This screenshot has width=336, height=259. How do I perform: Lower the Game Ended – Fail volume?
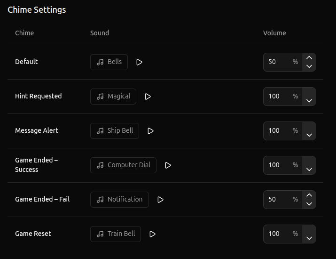[309, 204]
